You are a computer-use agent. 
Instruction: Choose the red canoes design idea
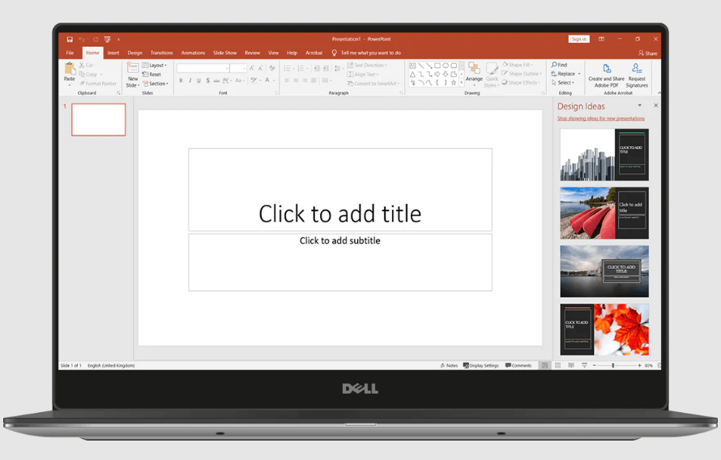tap(604, 213)
